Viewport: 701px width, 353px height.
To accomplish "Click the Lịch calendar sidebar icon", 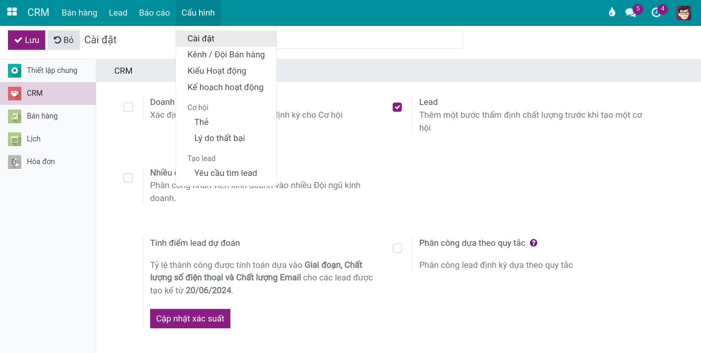I will [x=14, y=139].
